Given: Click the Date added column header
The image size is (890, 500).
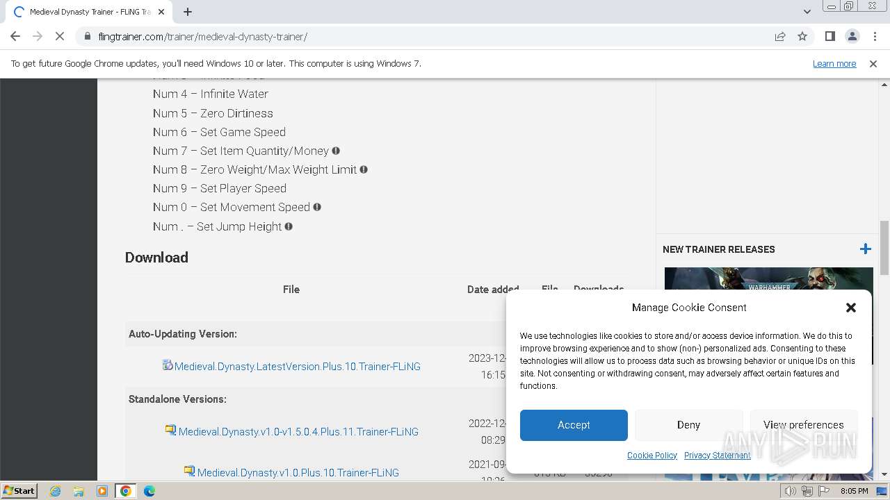Looking at the screenshot, I should [493, 290].
